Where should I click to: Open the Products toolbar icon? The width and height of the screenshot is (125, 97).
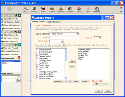click(x=52, y=9)
